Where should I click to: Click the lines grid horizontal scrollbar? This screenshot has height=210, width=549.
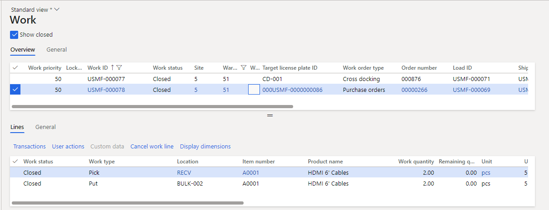click(x=127, y=203)
